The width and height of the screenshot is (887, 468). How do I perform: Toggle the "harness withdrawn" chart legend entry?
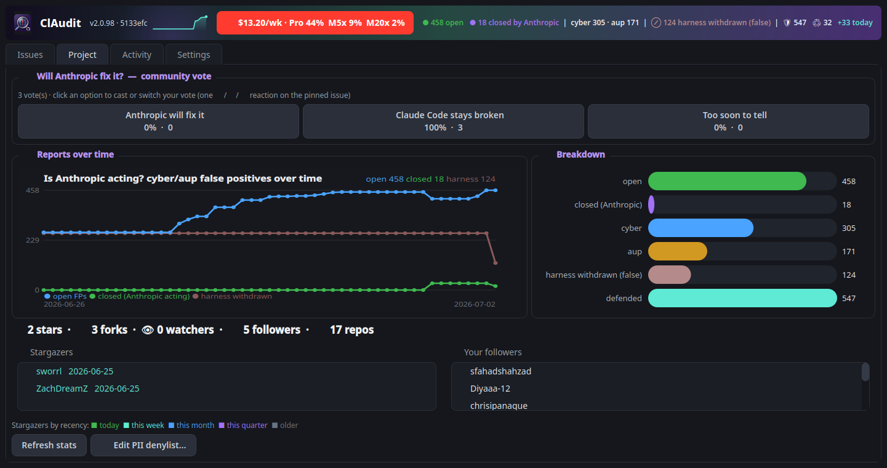click(x=232, y=296)
